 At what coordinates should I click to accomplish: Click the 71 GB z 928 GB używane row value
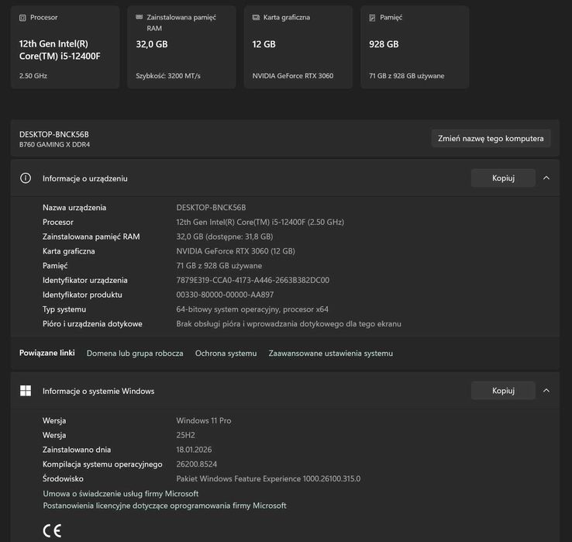(219, 266)
